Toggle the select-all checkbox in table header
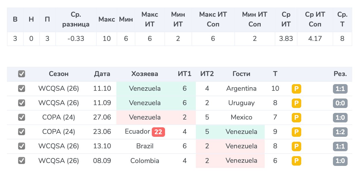 point(22,74)
